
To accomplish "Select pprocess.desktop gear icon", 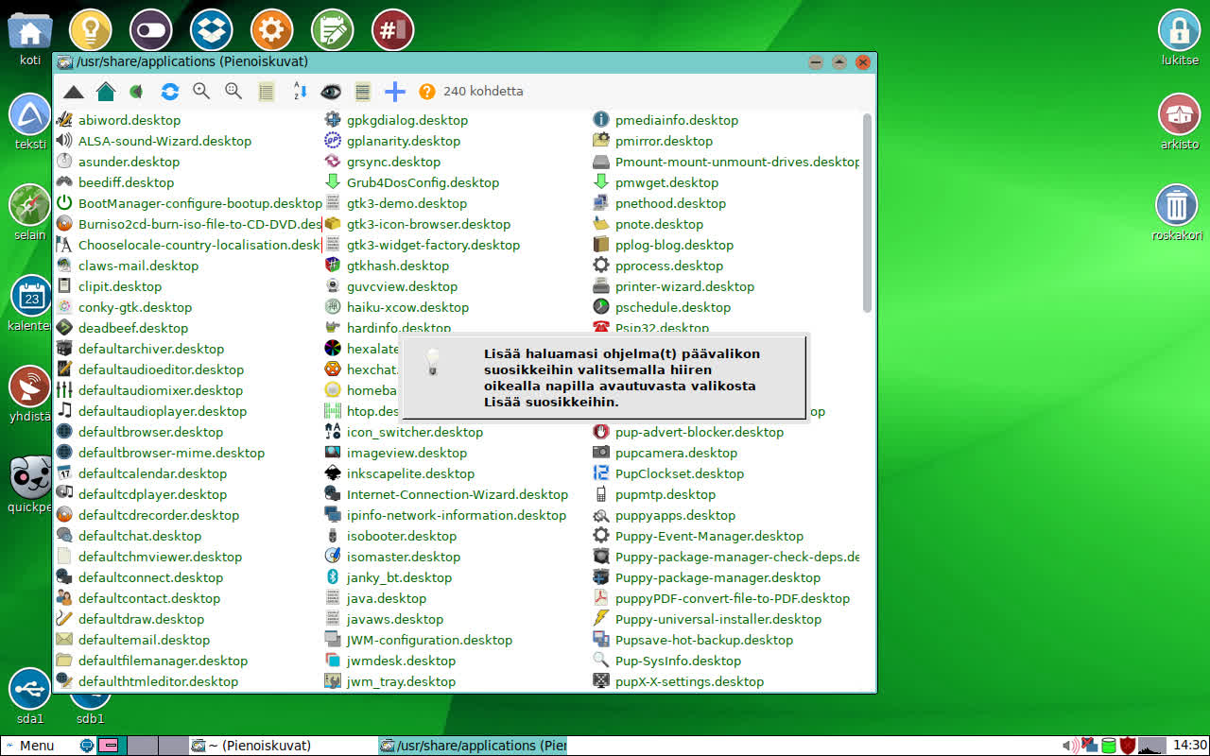I will 601,266.
